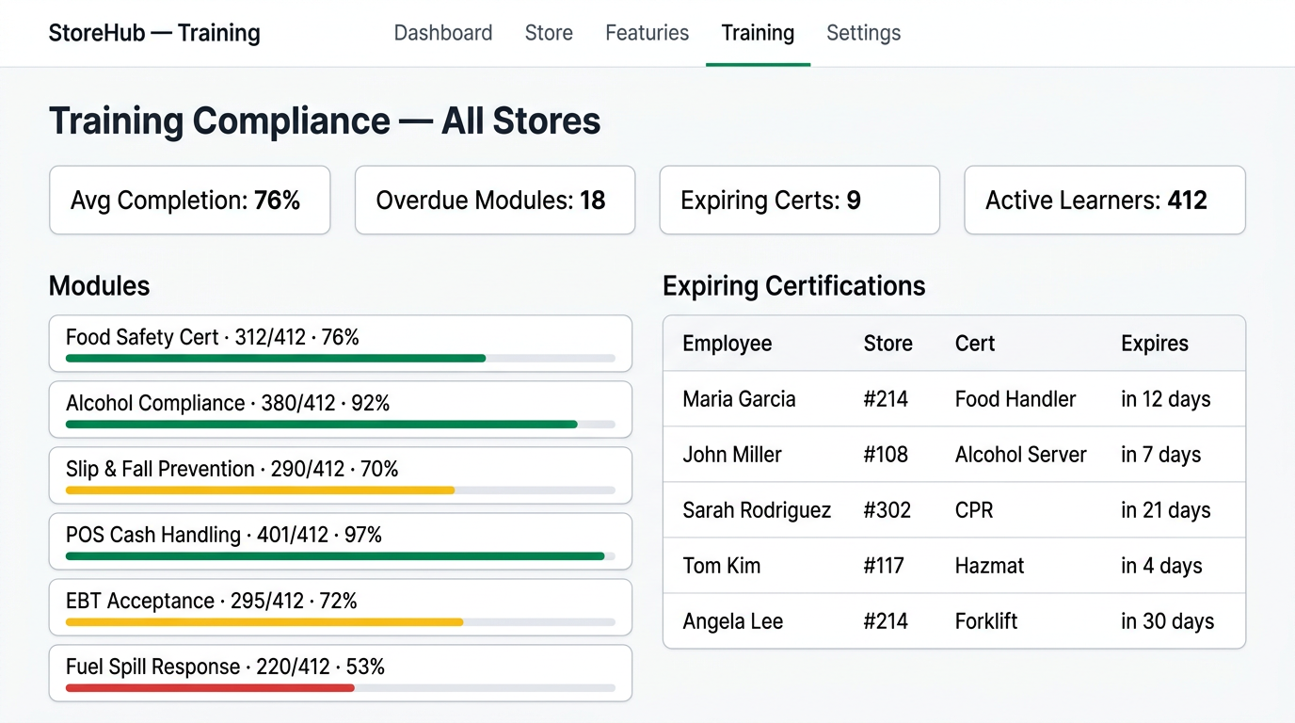Click the Slip & Fall Prevention yellow bar

click(261, 490)
